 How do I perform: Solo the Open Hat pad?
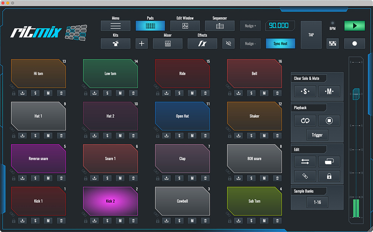(x=179, y=136)
